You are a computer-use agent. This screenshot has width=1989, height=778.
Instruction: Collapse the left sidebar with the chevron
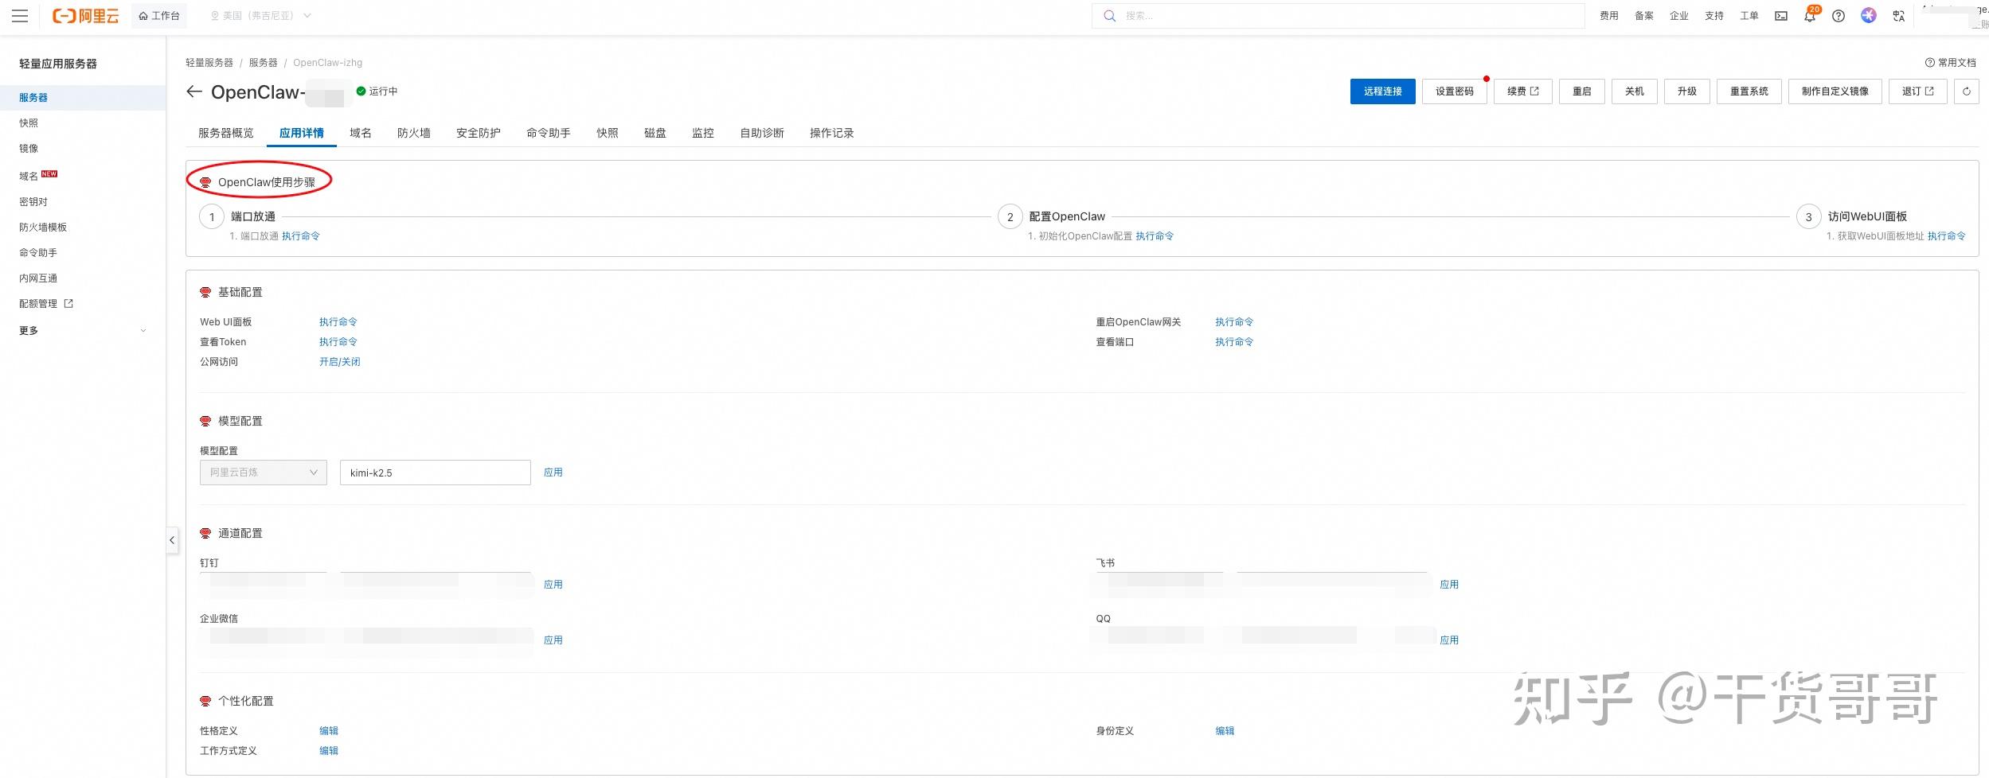pyautogui.click(x=172, y=540)
